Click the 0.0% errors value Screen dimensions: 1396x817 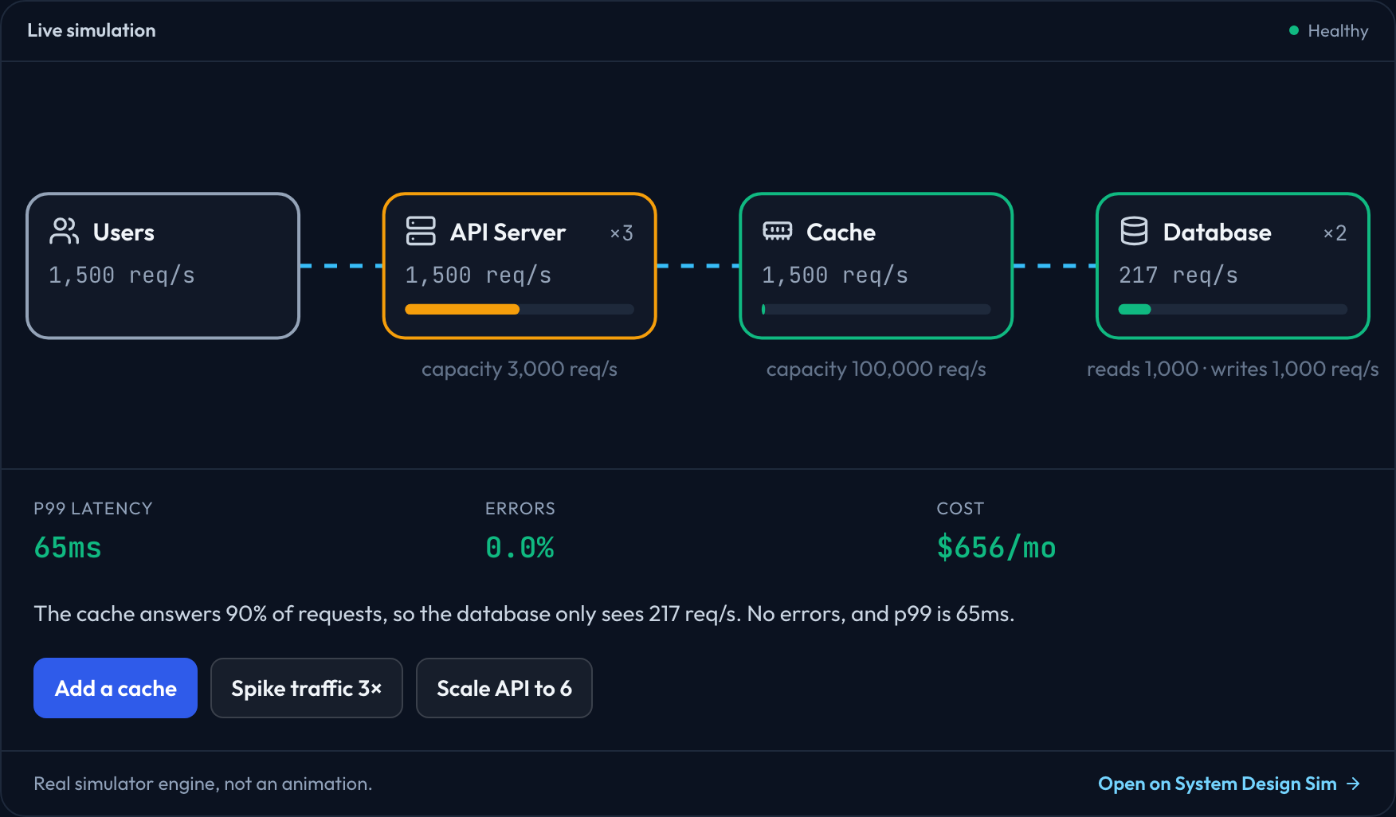[520, 547]
